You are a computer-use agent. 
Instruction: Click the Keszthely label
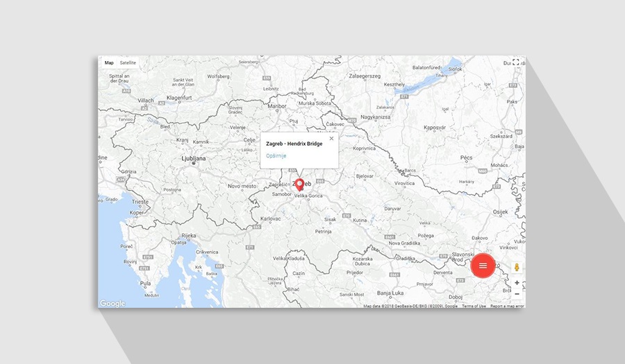[x=394, y=85]
